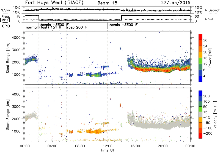Click the '200' velocity colorbar value
This screenshot has height=152, width=220.
coord(207,96)
